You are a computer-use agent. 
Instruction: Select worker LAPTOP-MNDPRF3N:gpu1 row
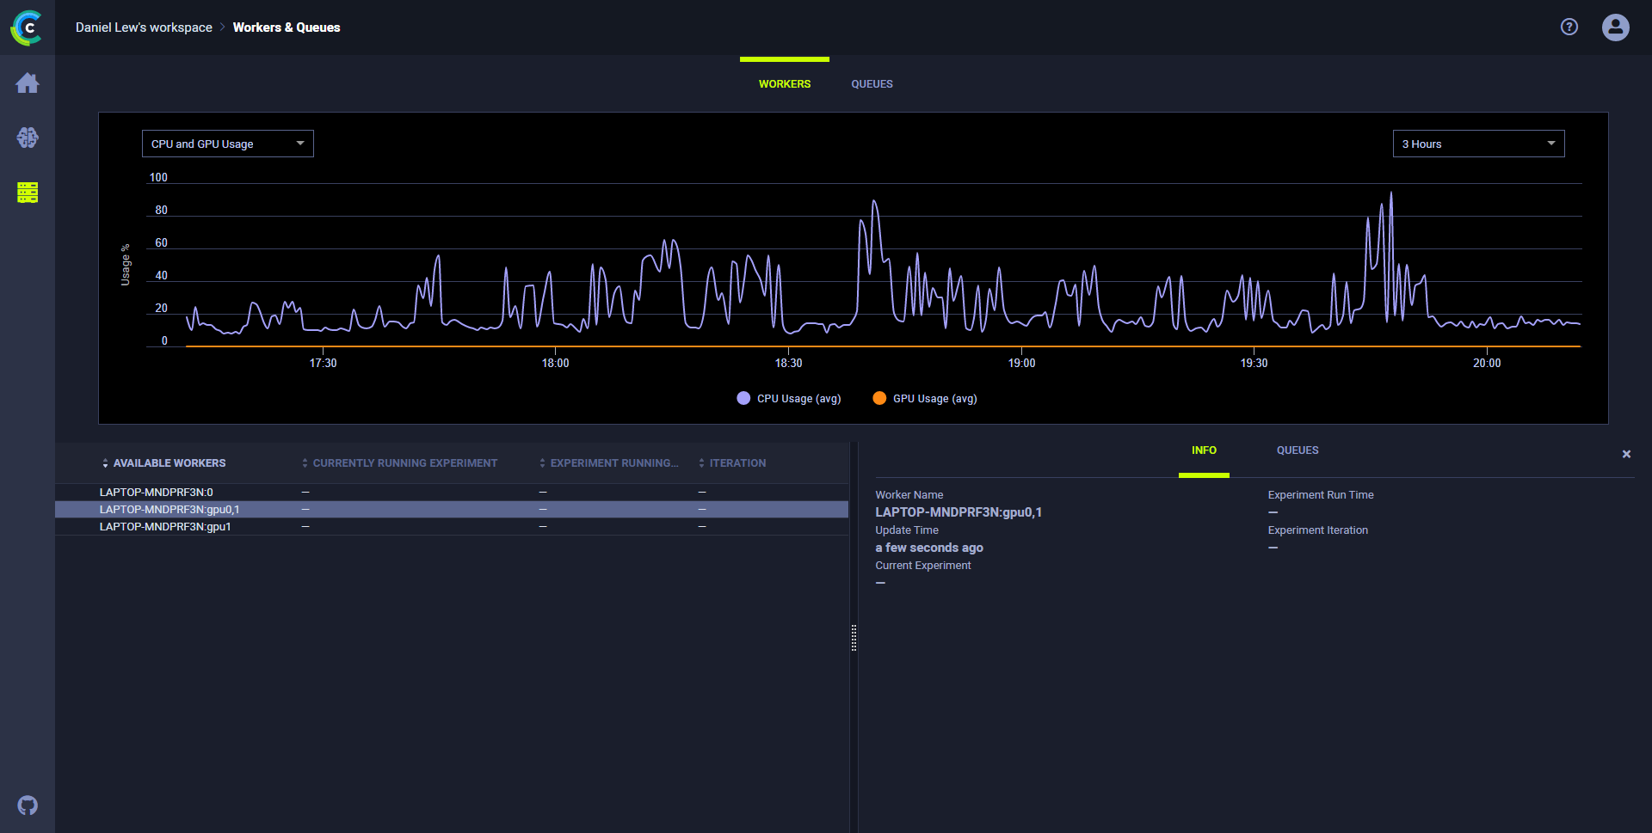(x=164, y=527)
